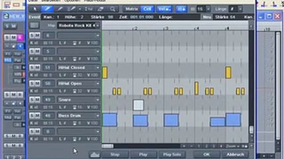This screenshot has height=159, width=284.
Task: Open the pattern brush options arrow
Action: pyautogui.click(x=80, y=9)
